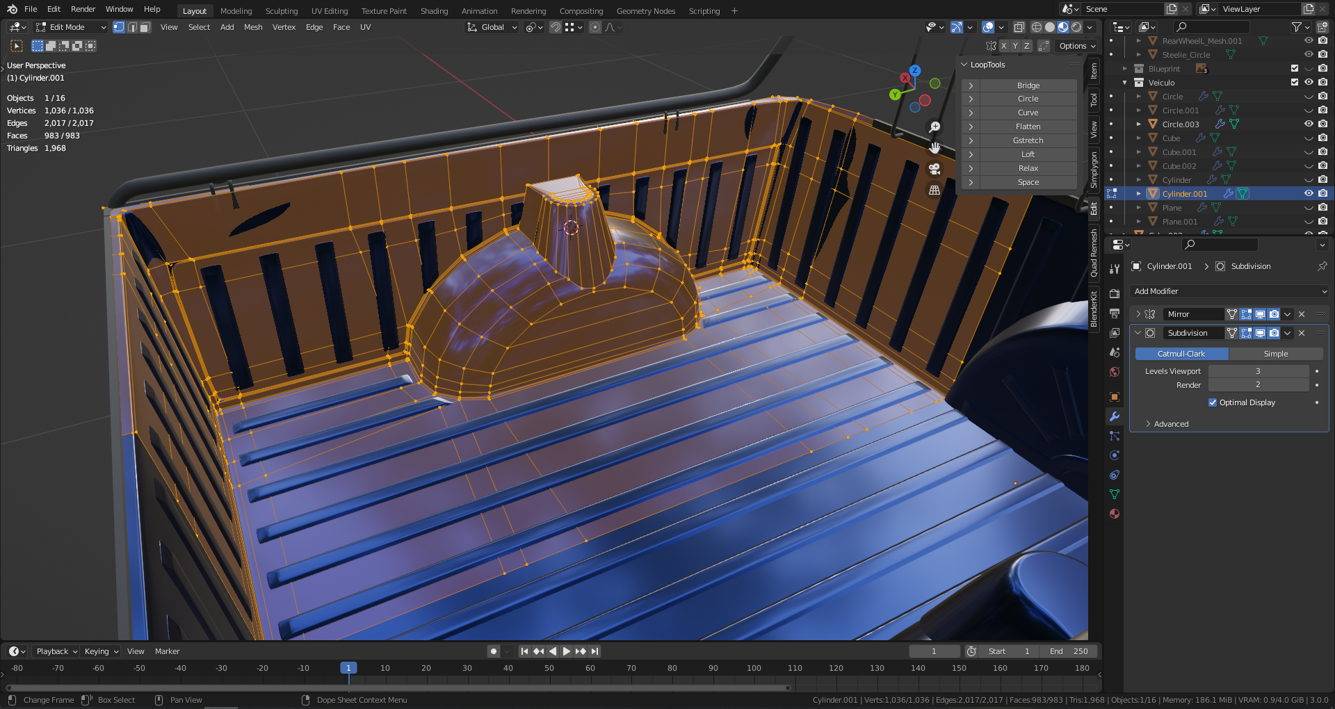Toggle X-Ray view icon
Viewport: 1335px width, 709px height.
coord(1019,27)
